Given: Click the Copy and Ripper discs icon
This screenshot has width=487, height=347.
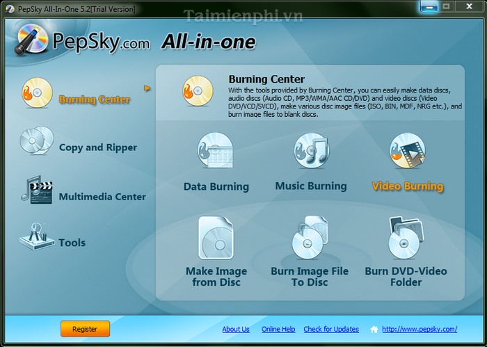Looking at the screenshot, I should (x=37, y=140).
